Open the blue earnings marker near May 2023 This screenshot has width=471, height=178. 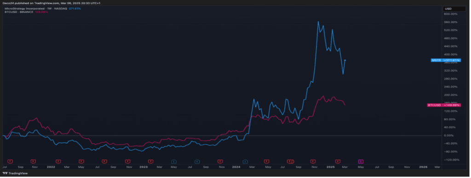pyautogui.click(x=173, y=161)
